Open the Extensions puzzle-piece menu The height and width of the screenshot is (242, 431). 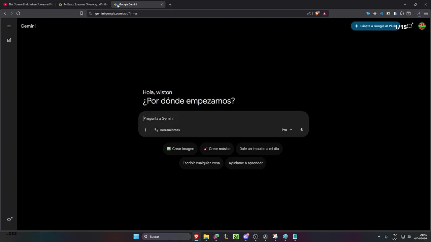click(402, 13)
